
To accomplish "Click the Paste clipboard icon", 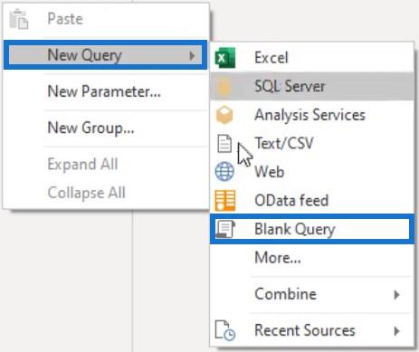I will pos(19,19).
